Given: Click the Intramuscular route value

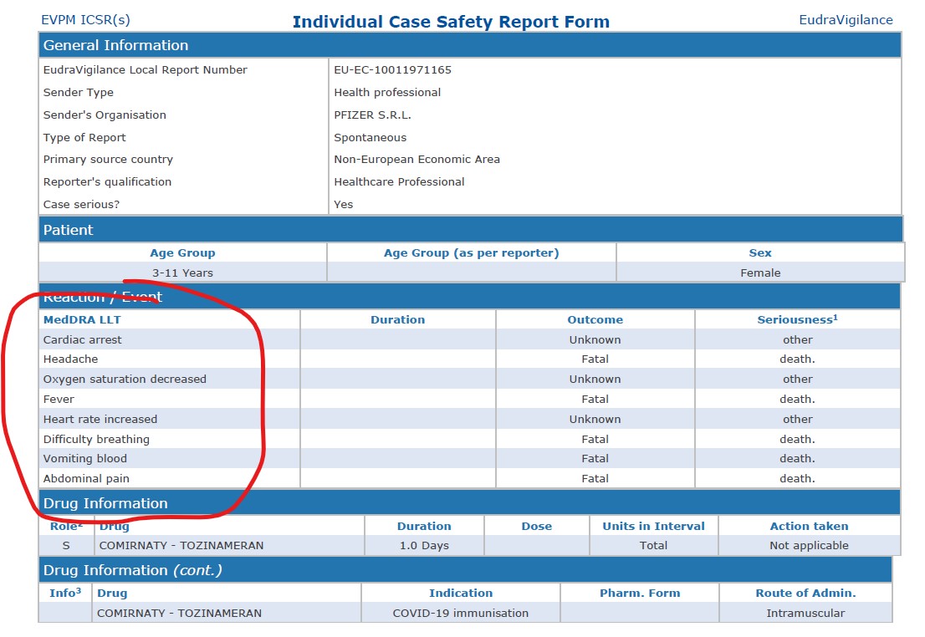Looking at the screenshot, I should point(805,614).
